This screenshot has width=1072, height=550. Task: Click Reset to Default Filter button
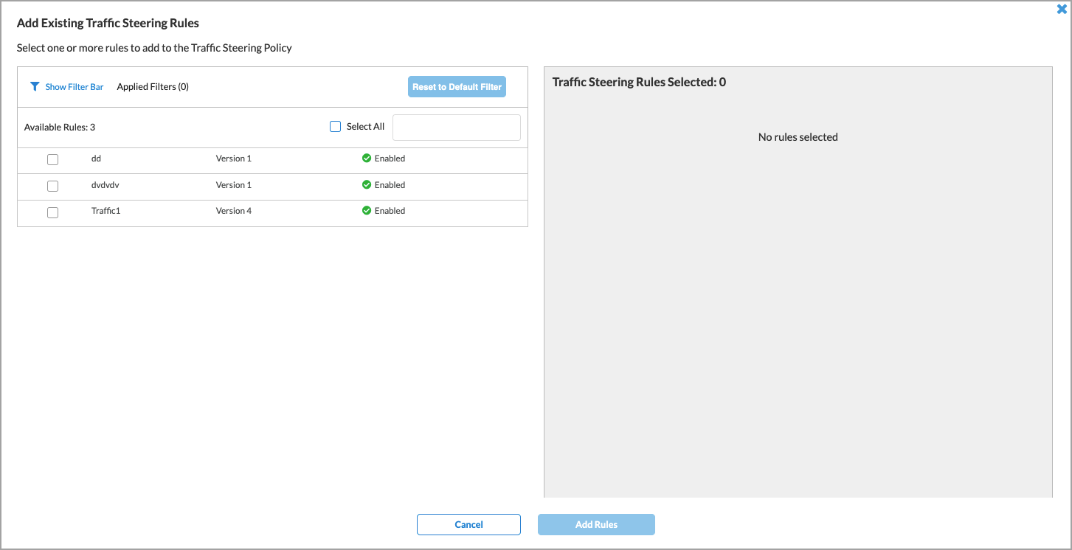457,86
